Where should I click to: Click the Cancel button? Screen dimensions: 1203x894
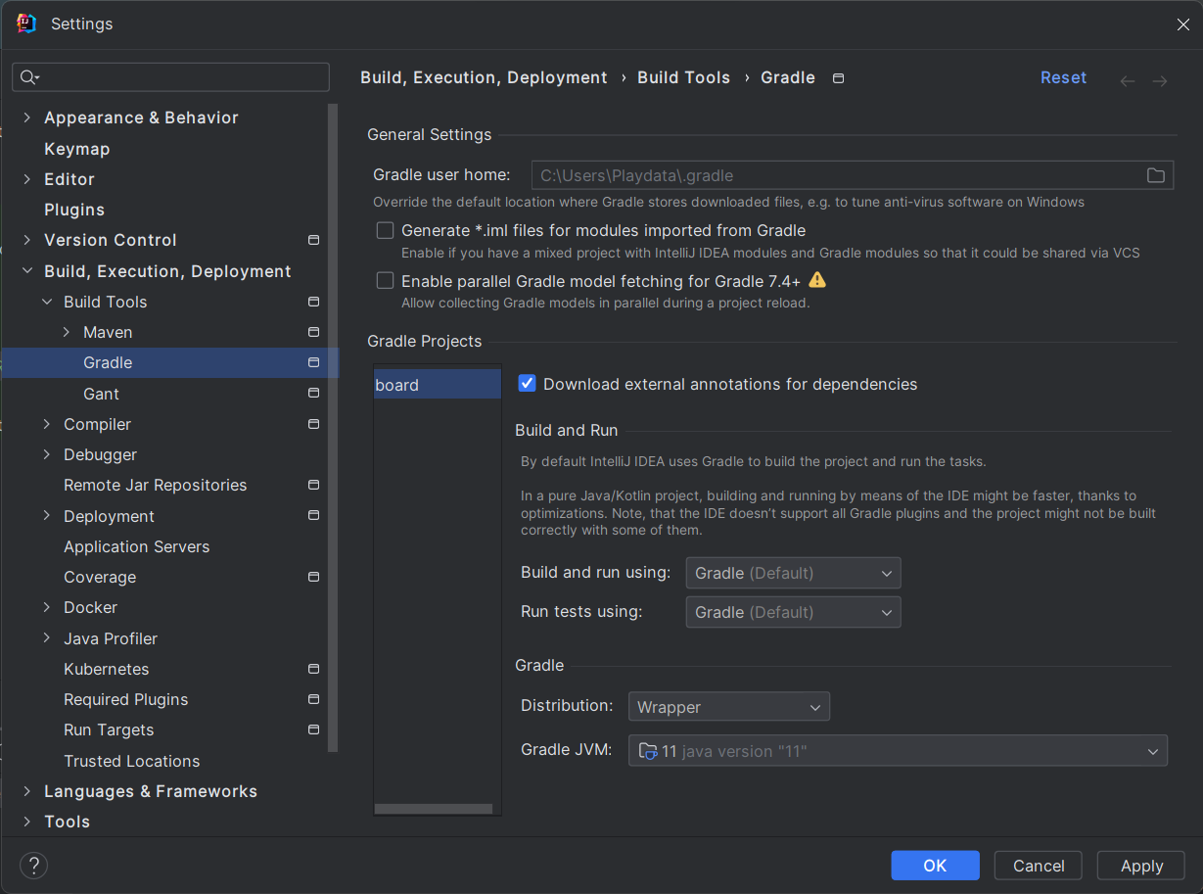pyautogui.click(x=1039, y=866)
